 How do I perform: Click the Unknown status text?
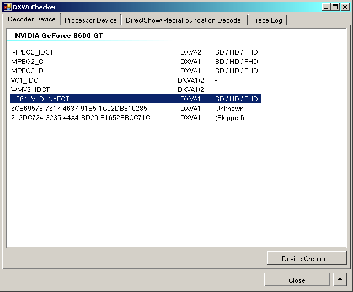(x=229, y=109)
